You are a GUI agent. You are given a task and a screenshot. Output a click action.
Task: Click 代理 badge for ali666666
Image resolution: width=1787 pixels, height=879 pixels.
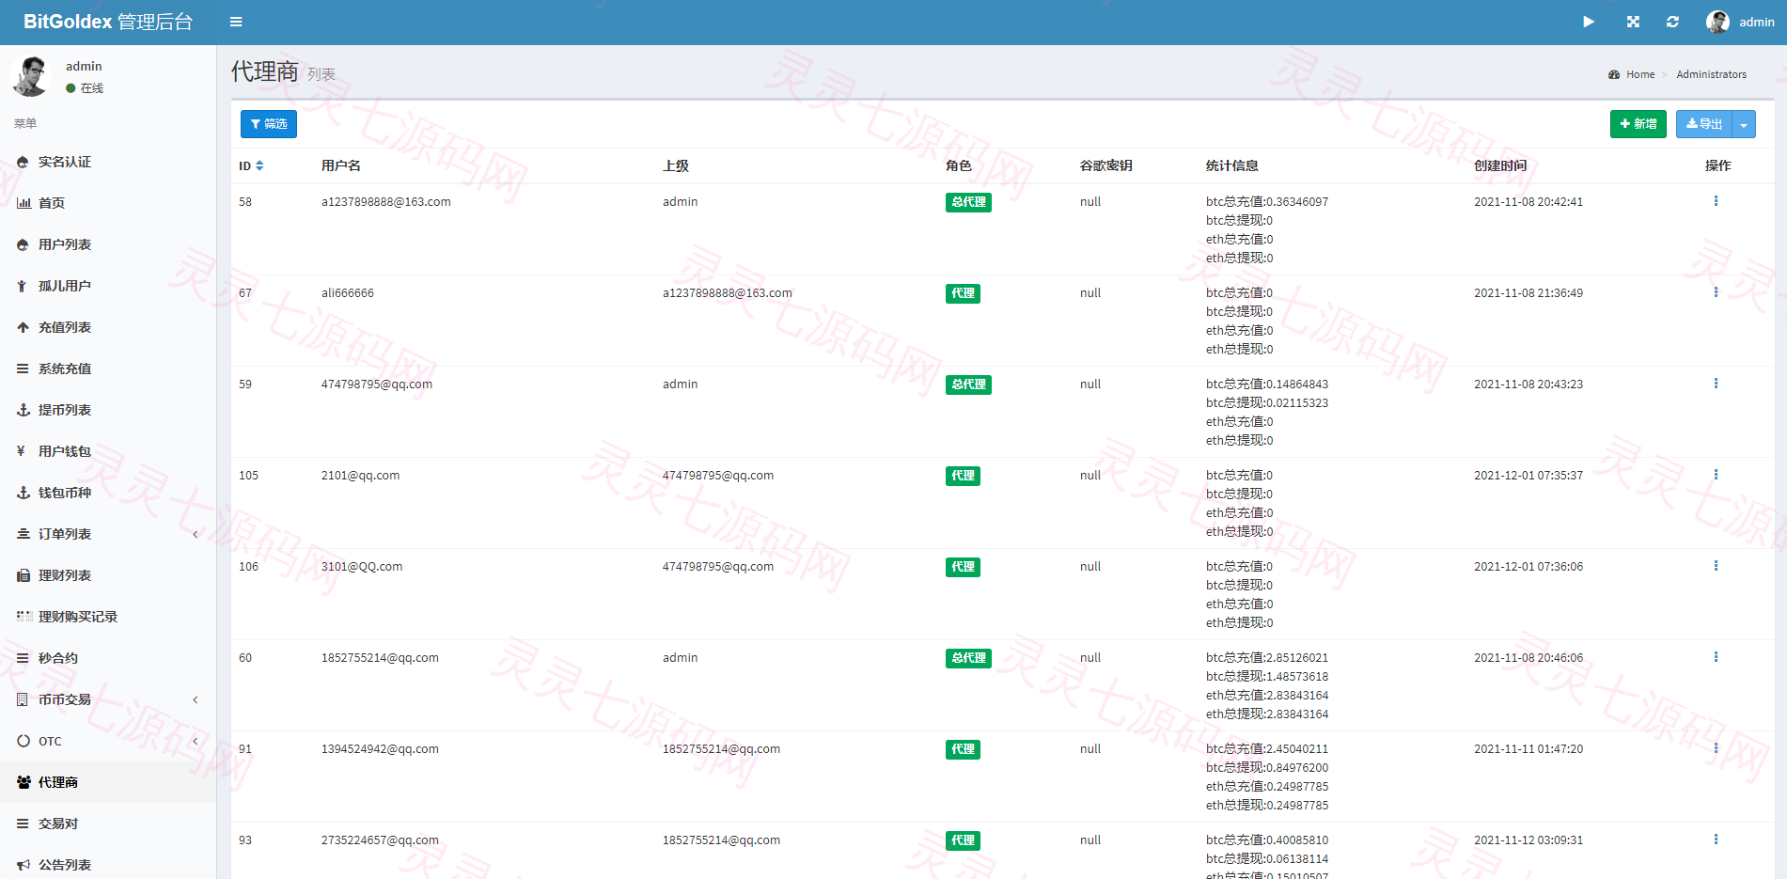click(x=963, y=293)
